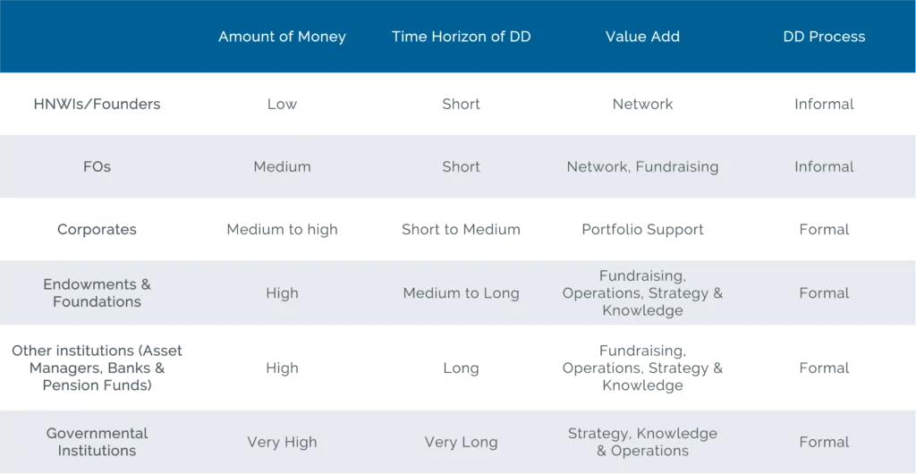Click the HNWIs/Founders row label
The height and width of the screenshot is (474, 916).
click(97, 105)
